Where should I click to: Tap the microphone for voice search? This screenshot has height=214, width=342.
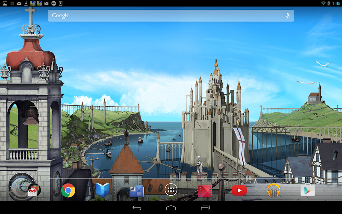pyautogui.click(x=288, y=16)
